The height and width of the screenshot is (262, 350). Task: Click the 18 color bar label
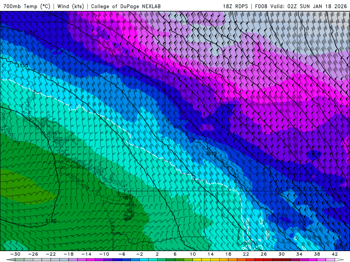(228, 254)
